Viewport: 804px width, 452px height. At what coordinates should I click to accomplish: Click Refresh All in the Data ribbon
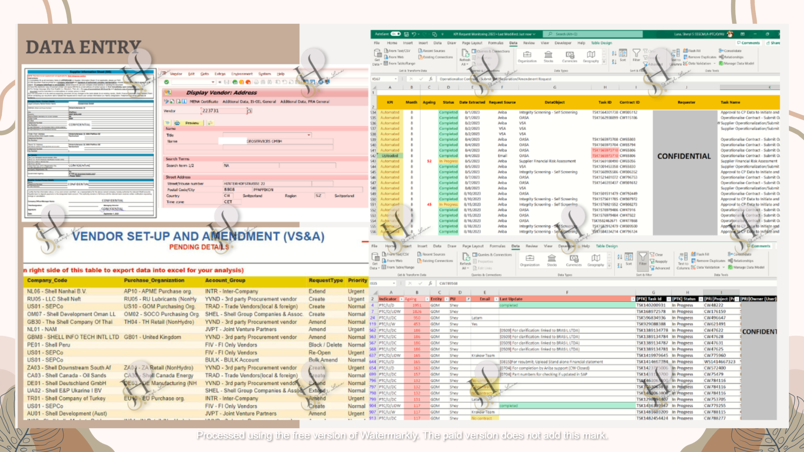465,59
